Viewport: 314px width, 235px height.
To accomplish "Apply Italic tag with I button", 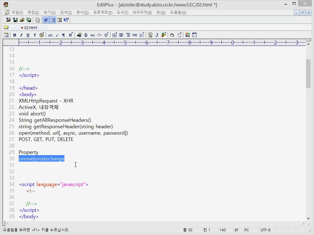I will pos(21,35).
